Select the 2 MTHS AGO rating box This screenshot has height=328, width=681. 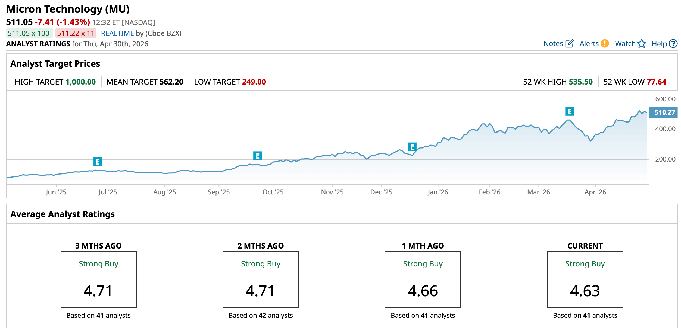point(261,279)
